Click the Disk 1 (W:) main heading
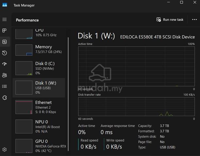Viewport: 200px width, 156px height. pyautogui.click(x=96, y=36)
